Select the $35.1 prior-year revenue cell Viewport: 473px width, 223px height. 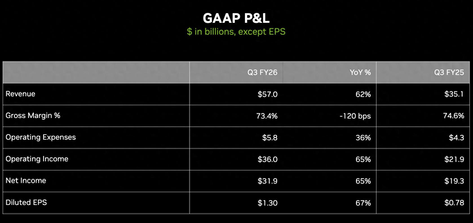coord(454,94)
